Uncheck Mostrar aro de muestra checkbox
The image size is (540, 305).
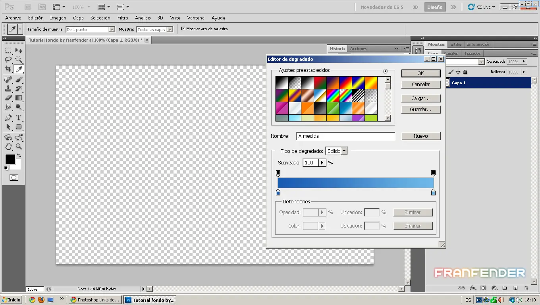tap(183, 29)
